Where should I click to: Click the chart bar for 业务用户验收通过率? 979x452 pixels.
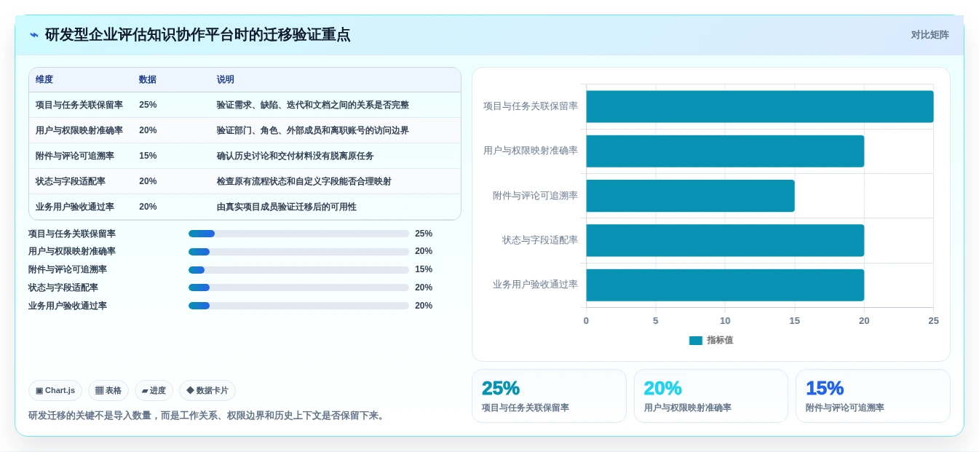coord(725,285)
